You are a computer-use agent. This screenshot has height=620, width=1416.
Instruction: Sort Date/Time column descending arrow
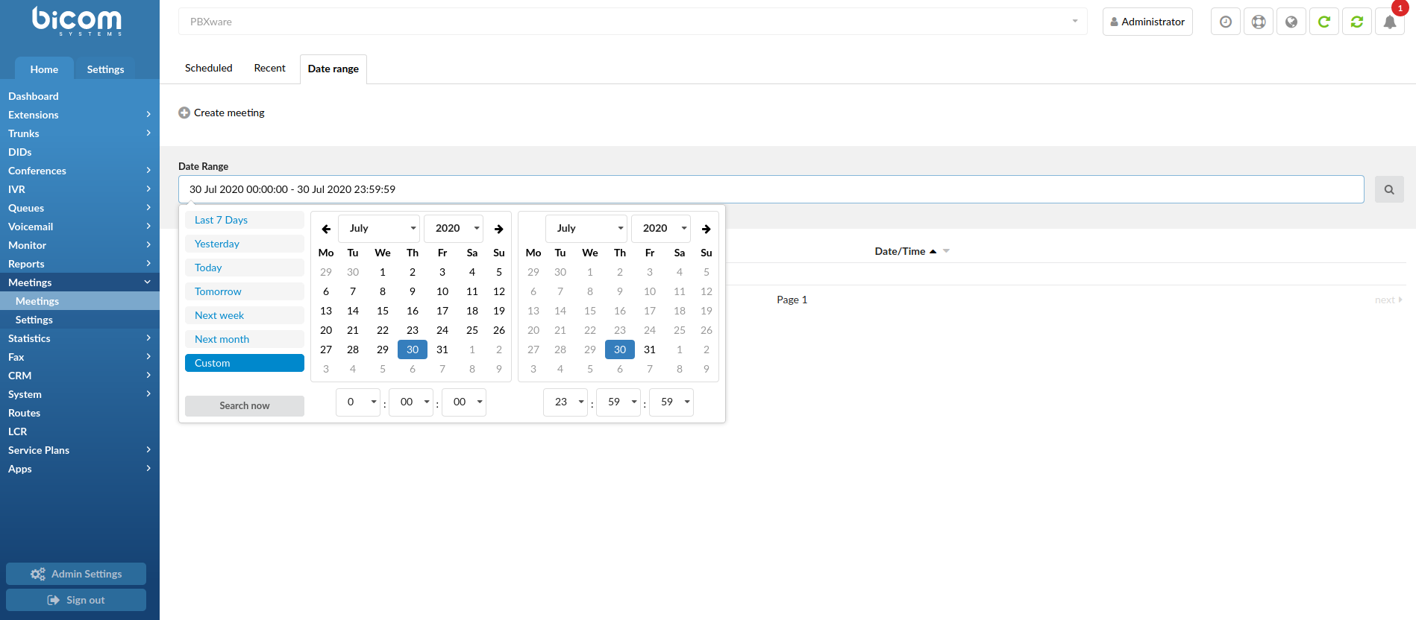(946, 251)
